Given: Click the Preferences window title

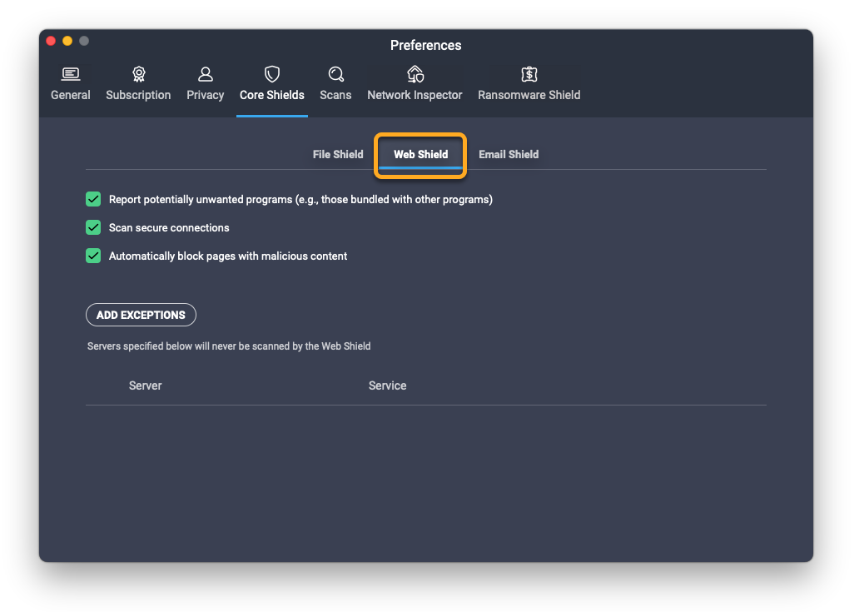Looking at the screenshot, I should 425,45.
